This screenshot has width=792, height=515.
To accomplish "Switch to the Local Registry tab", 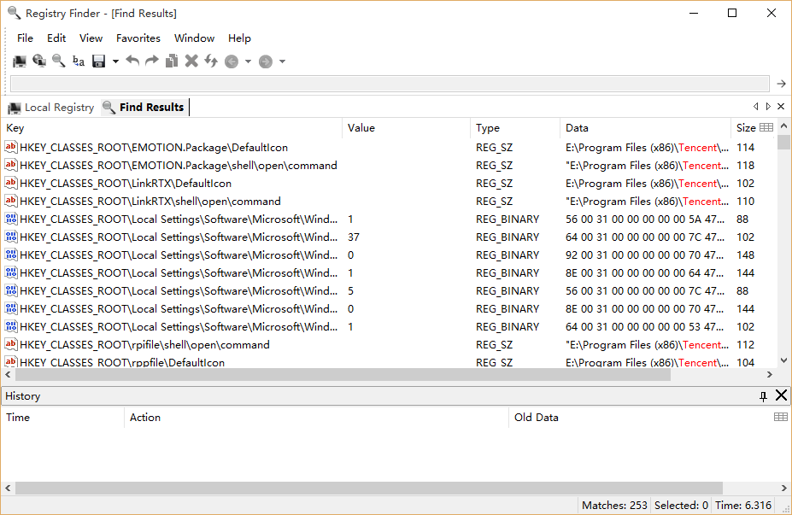I will 51,108.
